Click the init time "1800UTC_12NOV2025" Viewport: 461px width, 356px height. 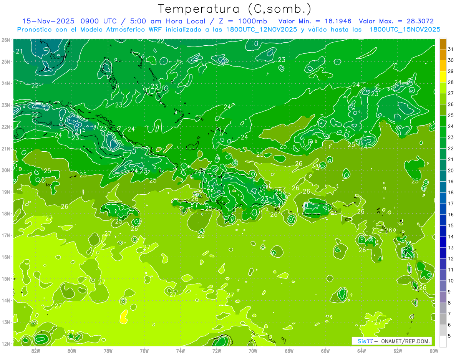259,30
